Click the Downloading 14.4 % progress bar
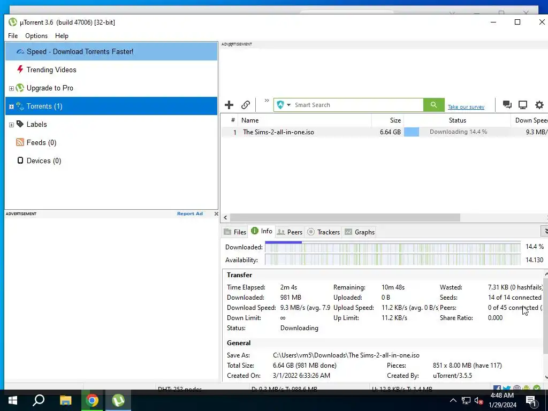 point(457,132)
